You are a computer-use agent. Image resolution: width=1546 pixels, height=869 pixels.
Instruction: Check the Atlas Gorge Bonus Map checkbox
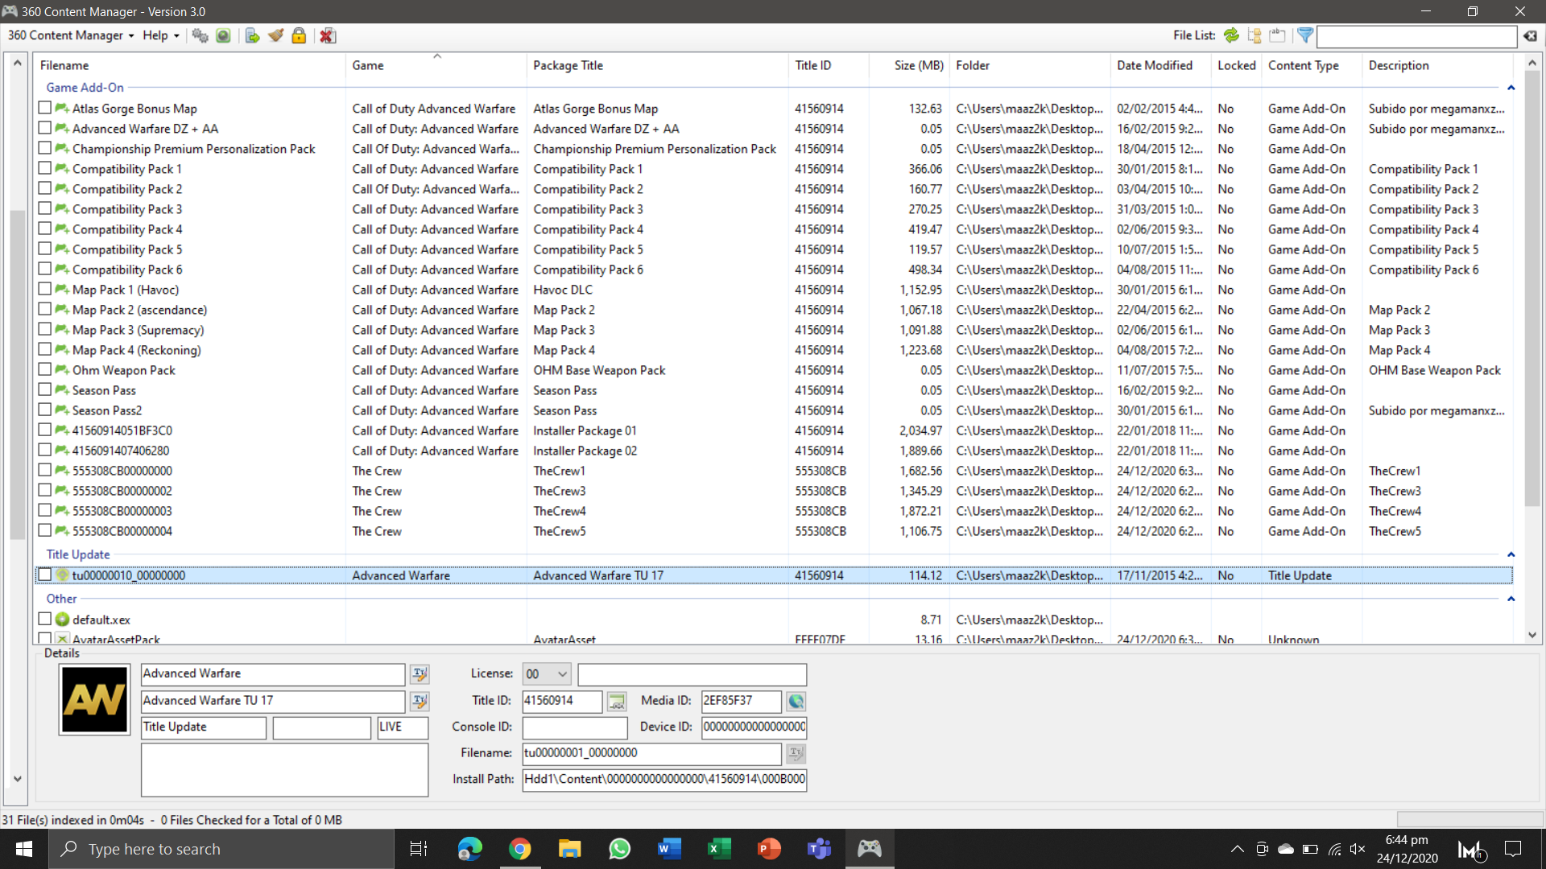coord(45,108)
